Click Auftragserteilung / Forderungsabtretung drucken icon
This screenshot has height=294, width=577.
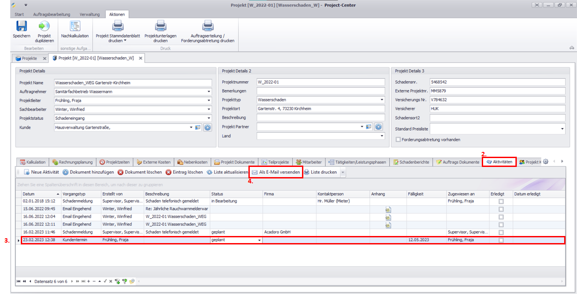click(207, 27)
